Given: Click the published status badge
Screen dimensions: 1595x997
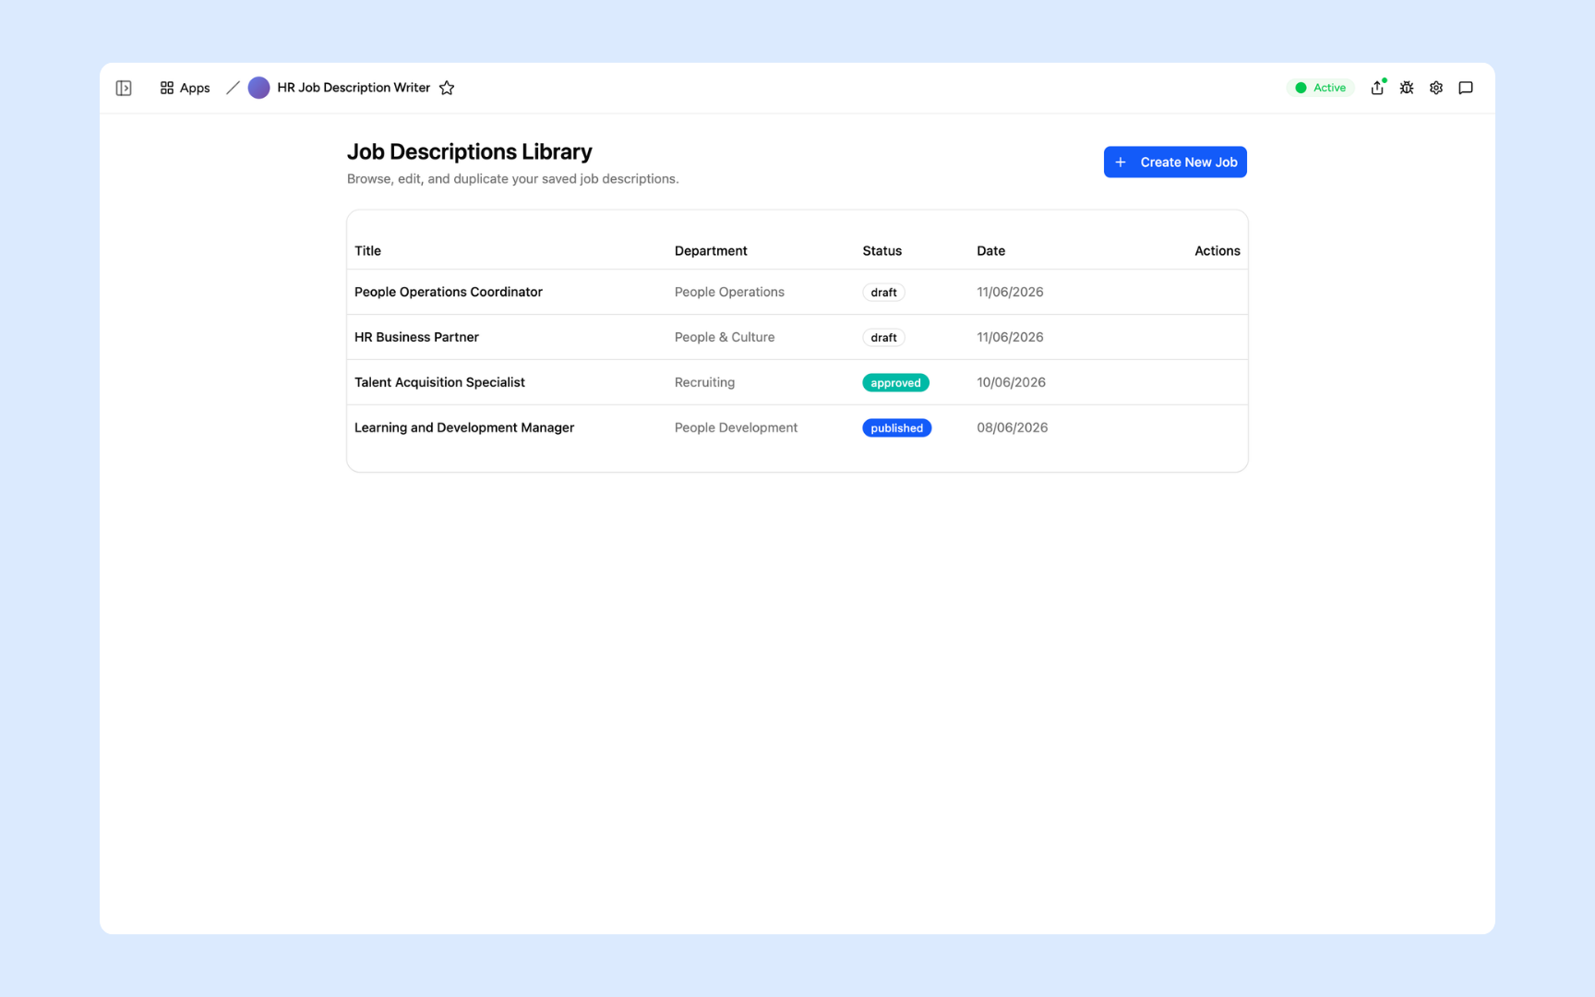Looking at the screenshot, I should pos(896,427).
